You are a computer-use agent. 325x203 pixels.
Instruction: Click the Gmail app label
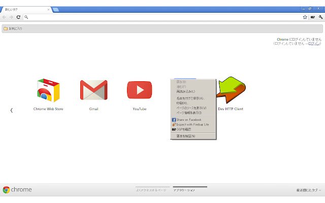(93, 109)
